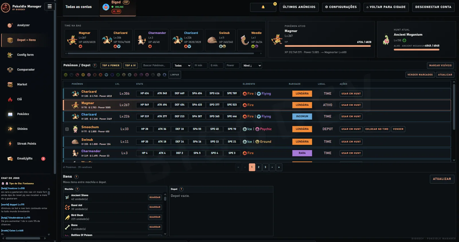
Task: Click the Magmar HP progress bar
Action: point(328,46)
